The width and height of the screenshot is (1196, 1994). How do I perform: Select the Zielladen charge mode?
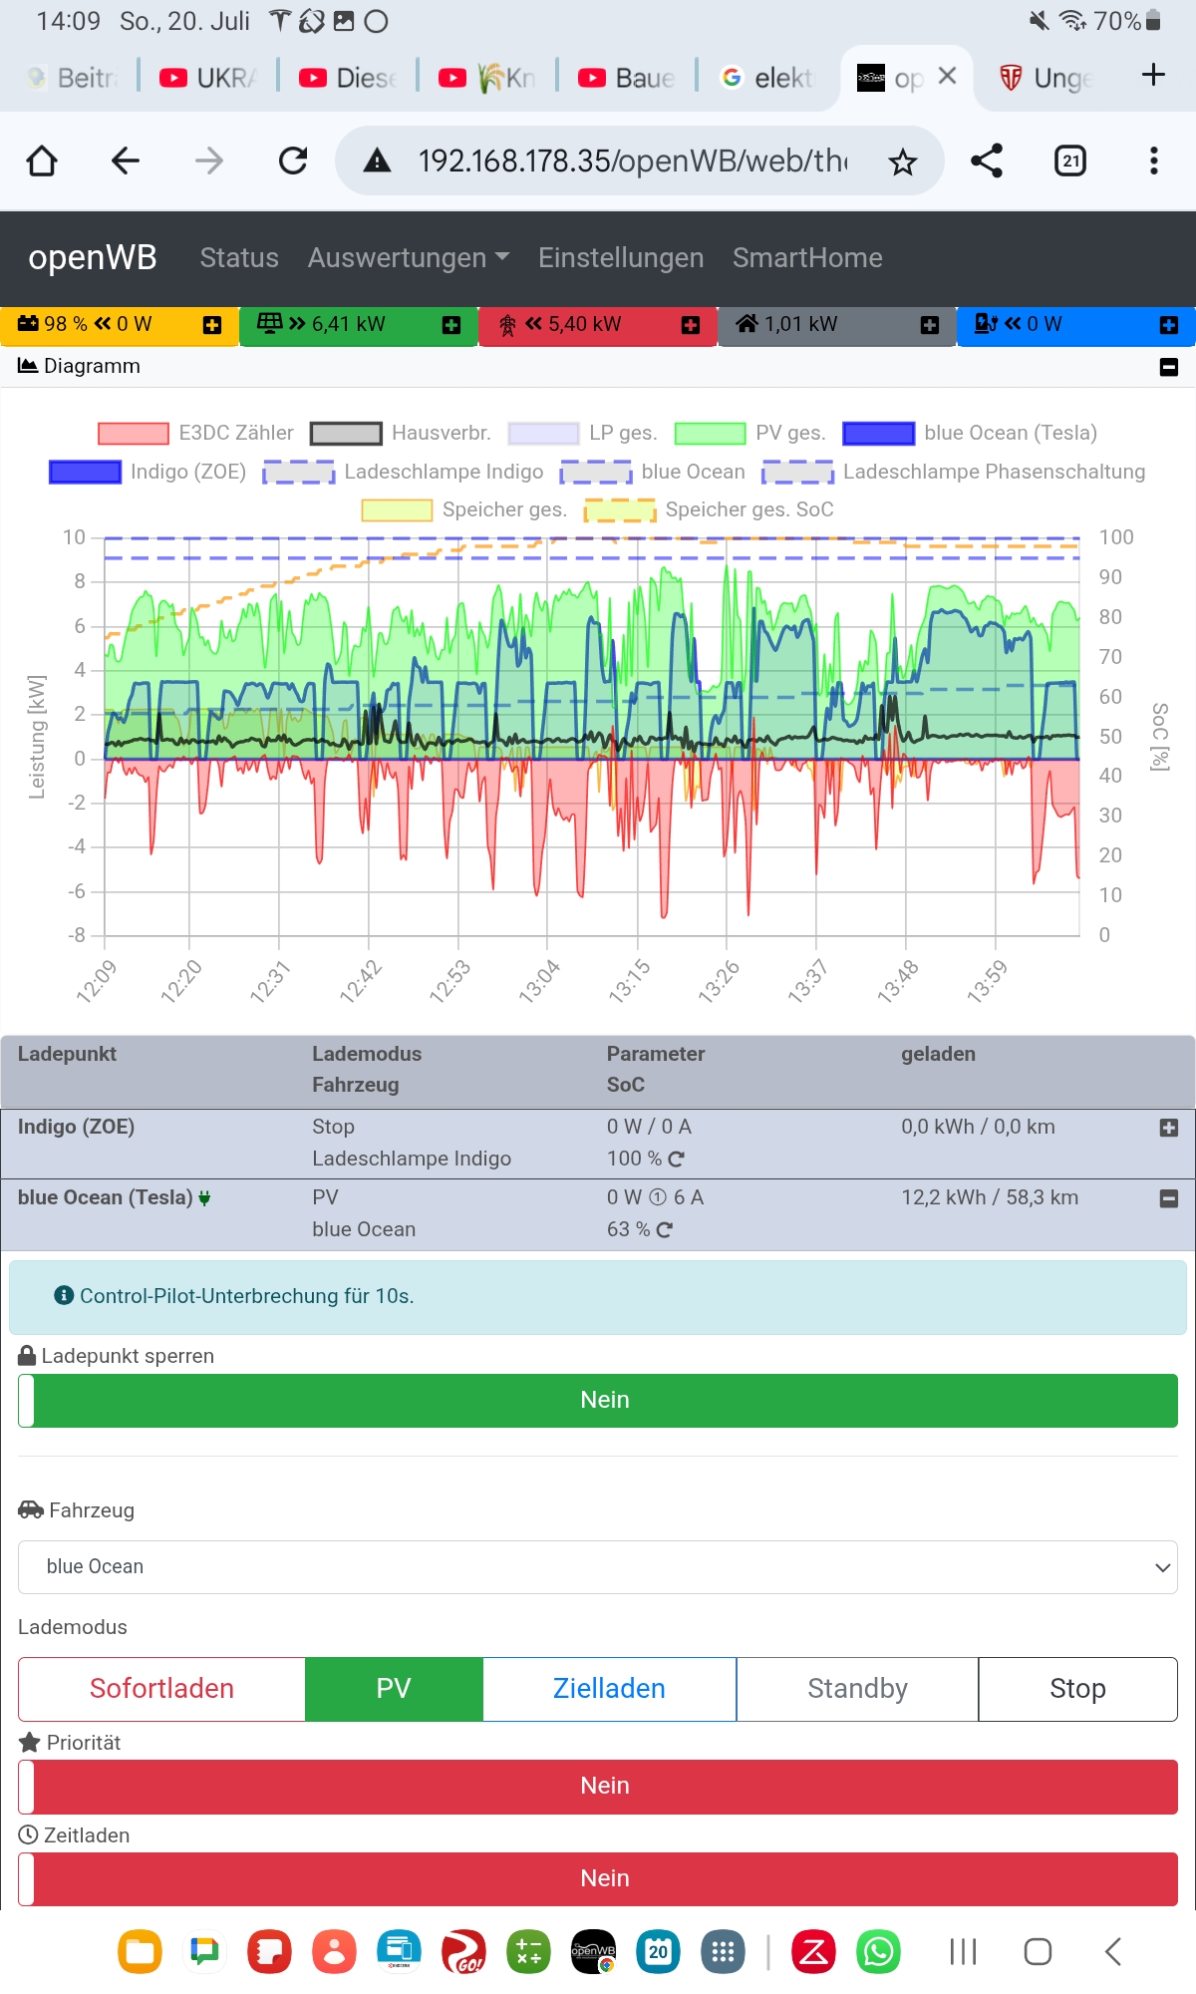[x=609, y=1689]
